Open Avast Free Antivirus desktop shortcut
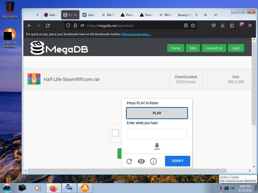Screen dimensions: 258x193 click(10, 38)
